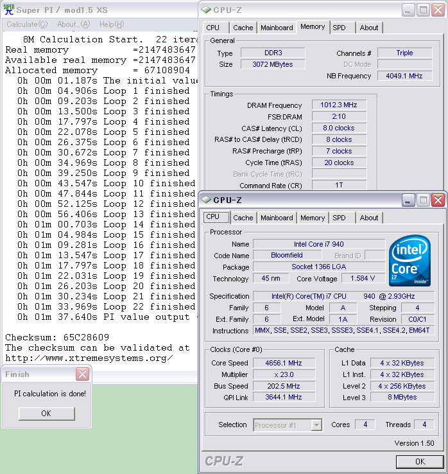Click the Multiplier x 23.0 value
Screen dimensions: 448x474
coord(284,374)
